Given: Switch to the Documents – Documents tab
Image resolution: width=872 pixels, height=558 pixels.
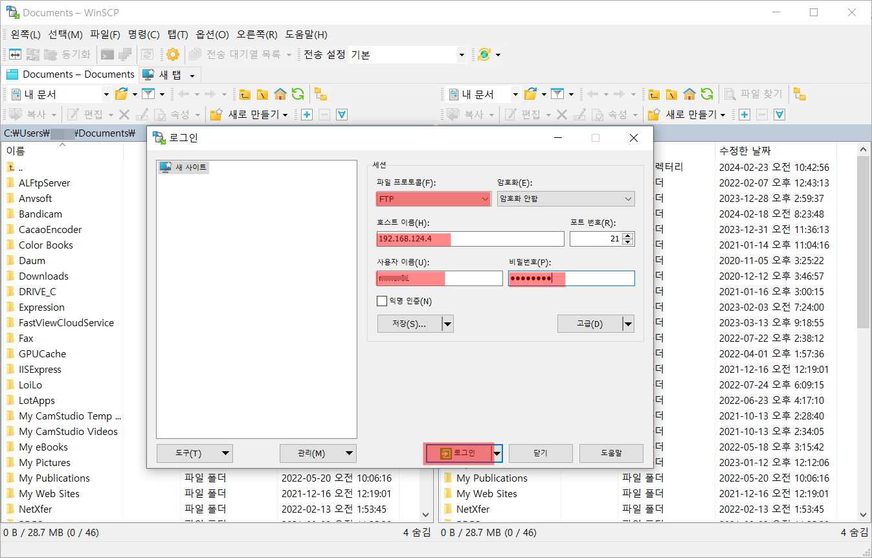Looking at the screenshot, I should [x=71, y=74].
